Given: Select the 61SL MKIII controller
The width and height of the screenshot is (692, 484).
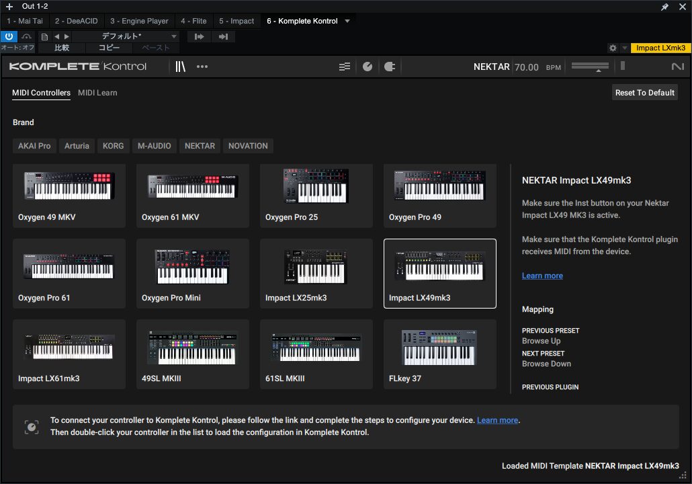Looking at the screenshot, I should click(316, 354).
